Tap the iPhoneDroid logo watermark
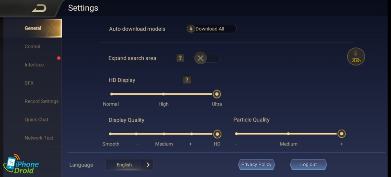Viewport: 391px width, 177px height. tap(21, 164)
